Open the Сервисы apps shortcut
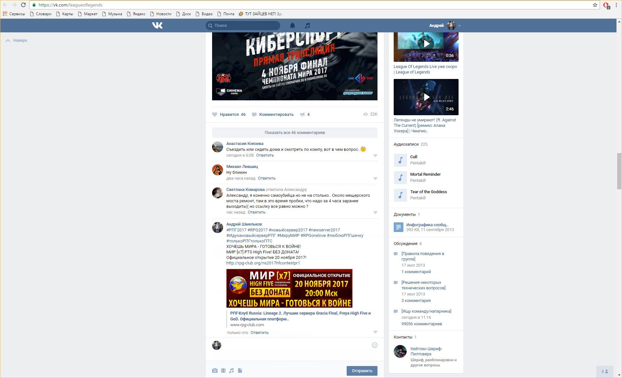This screenshot has width=622, height=378. pos(14,14)
